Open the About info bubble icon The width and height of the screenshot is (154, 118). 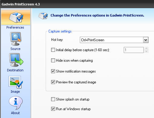coord(16,103)
